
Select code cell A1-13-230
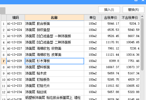point(16,67)
